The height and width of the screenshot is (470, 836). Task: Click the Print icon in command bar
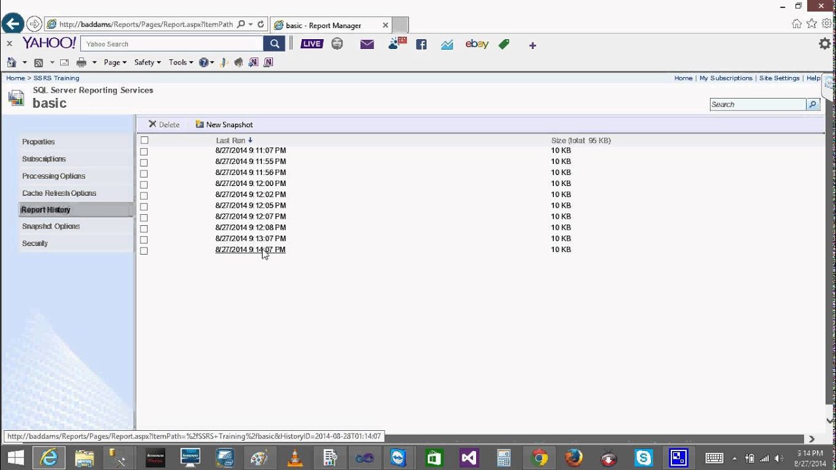point(82,63)
